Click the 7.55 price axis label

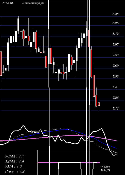pos(115,76)
